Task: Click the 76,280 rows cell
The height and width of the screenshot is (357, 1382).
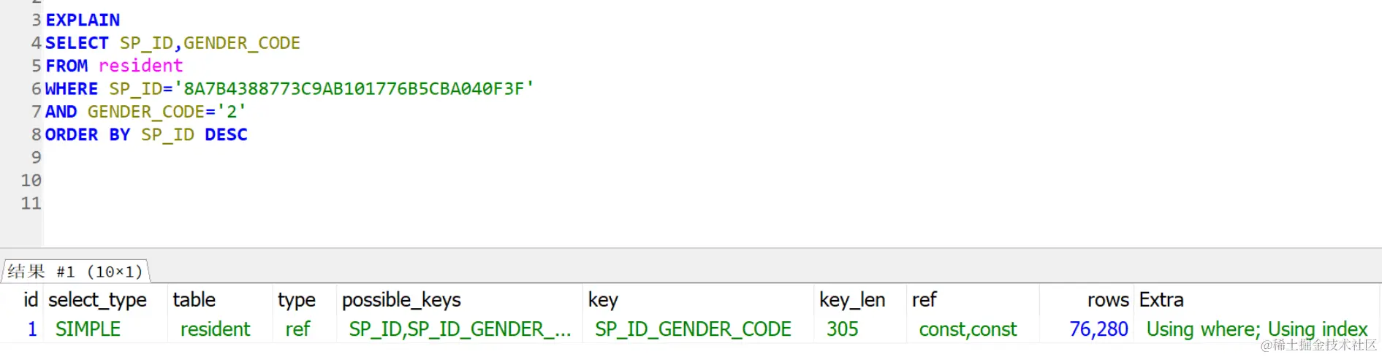Action: click(x=1098, y=329)
